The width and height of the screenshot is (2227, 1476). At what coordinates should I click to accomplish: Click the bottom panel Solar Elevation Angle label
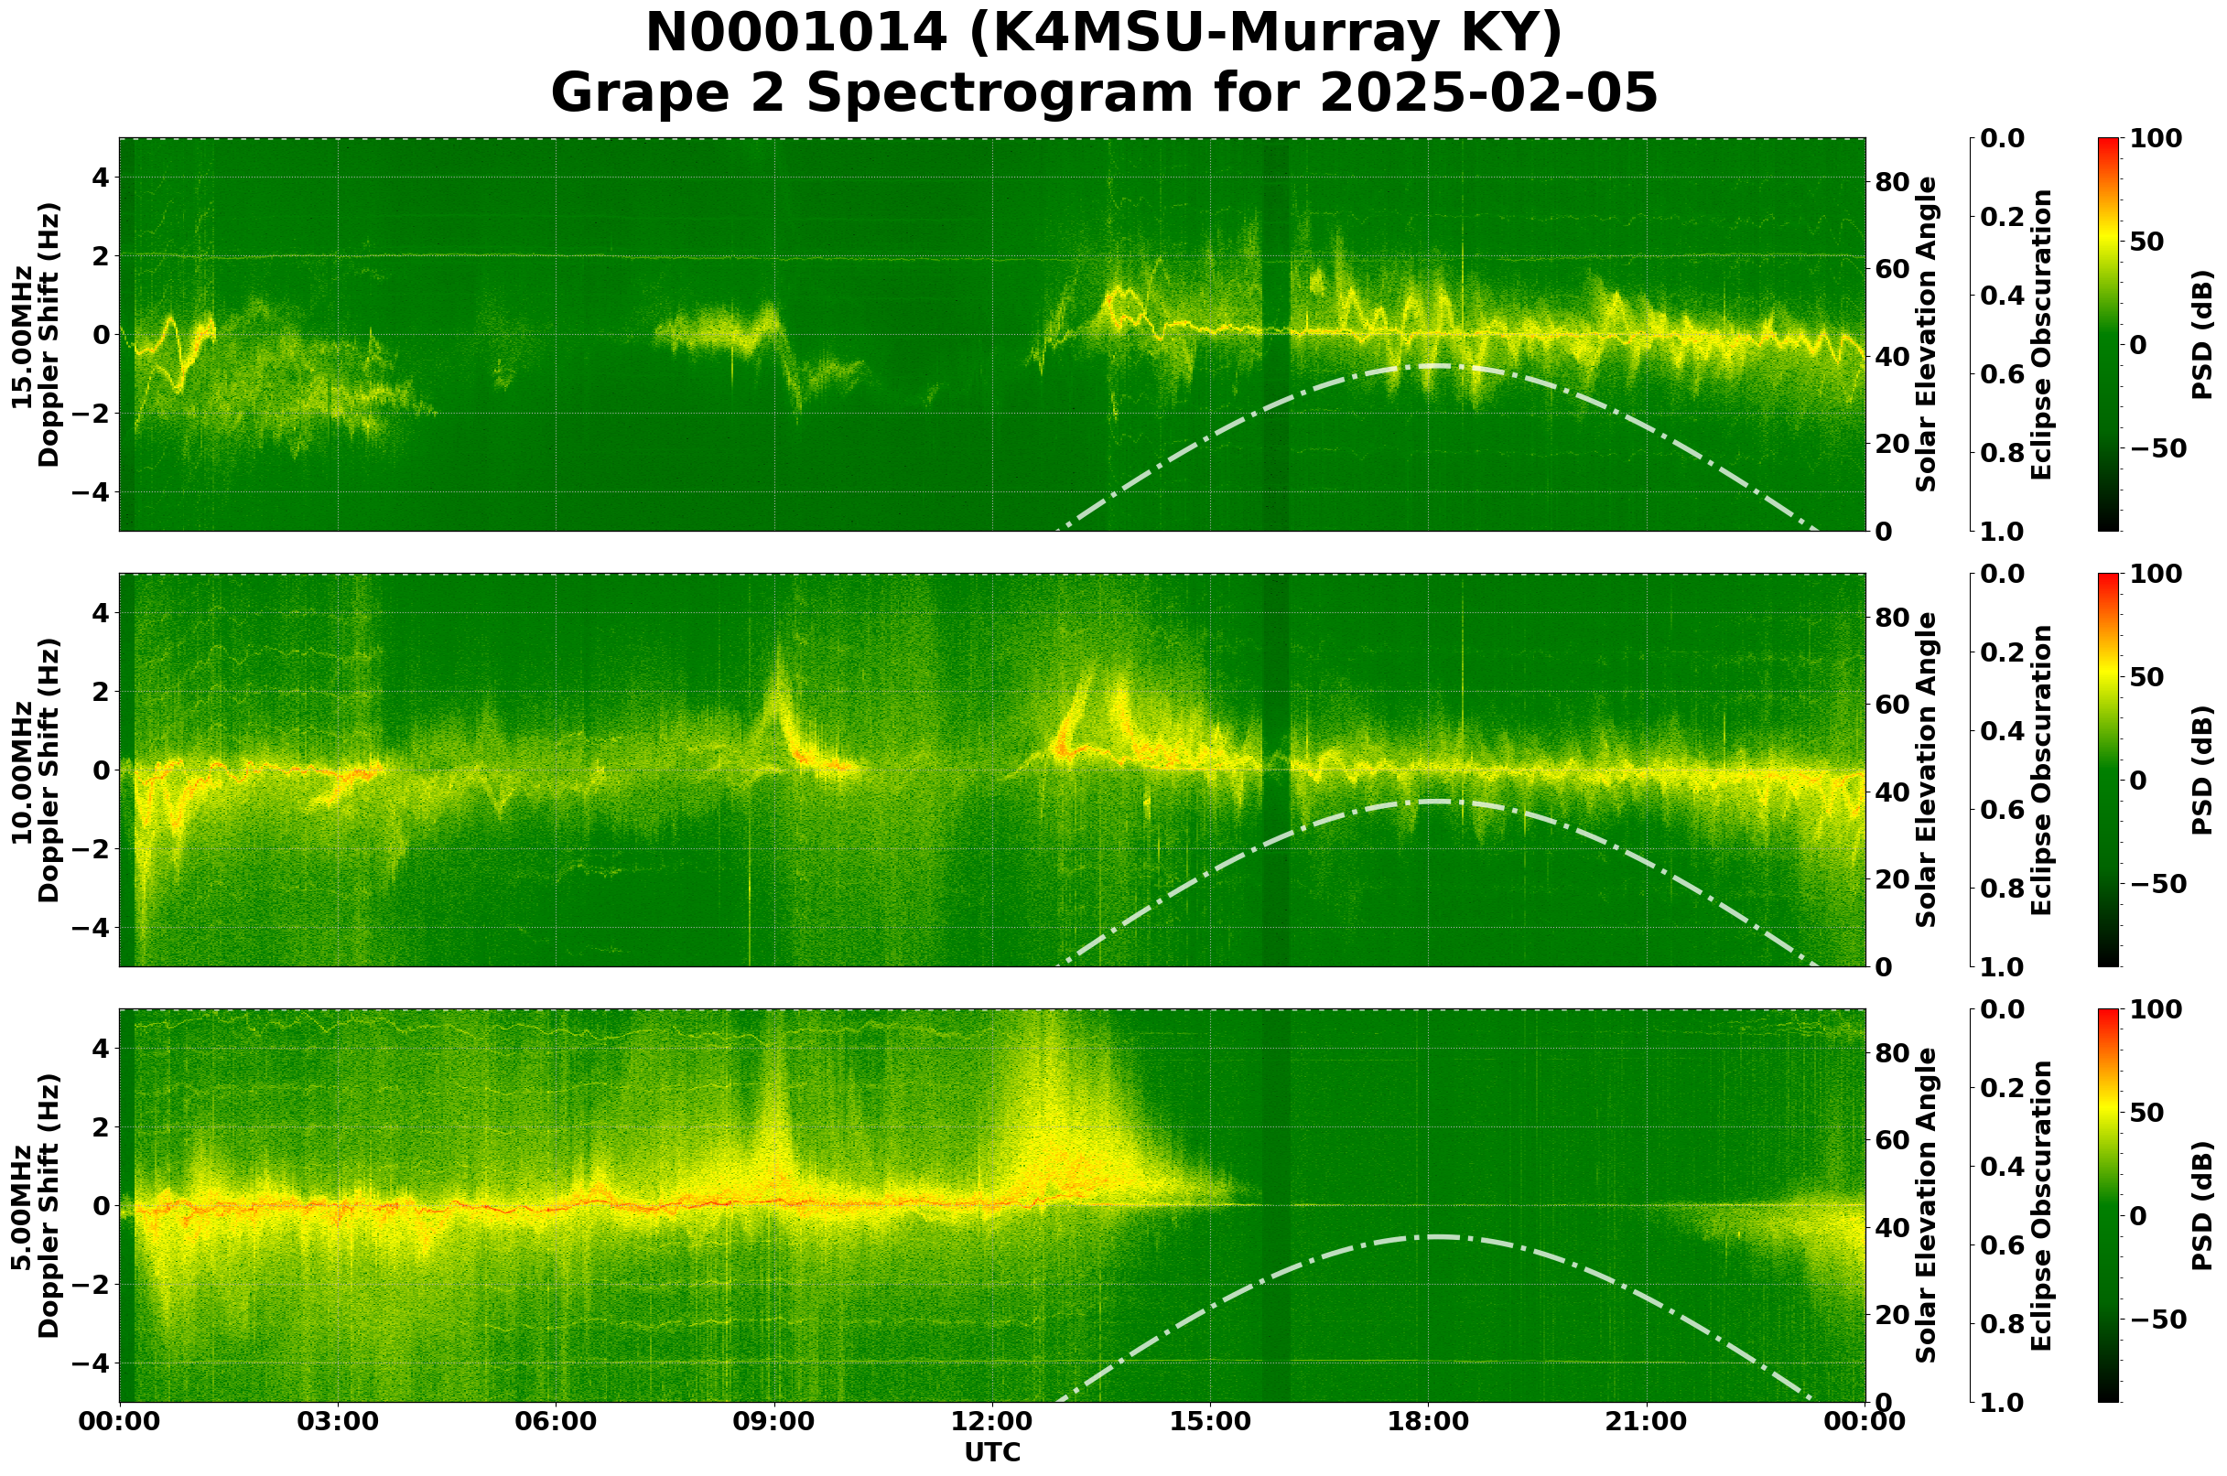point(1927,1205)
